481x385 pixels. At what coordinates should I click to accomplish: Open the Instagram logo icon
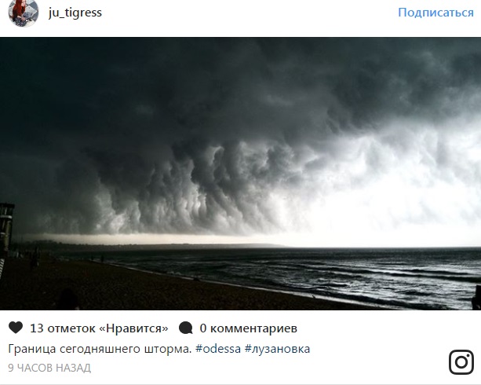click(x=461, y=362)
